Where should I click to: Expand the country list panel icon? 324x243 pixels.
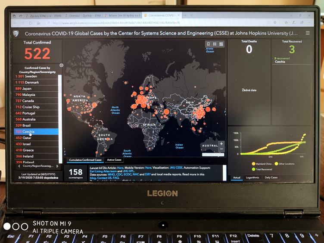click(61, 65)
